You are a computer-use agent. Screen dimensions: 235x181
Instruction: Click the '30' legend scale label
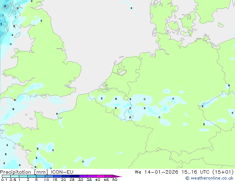pyautogui.click(x=80, y=180)
